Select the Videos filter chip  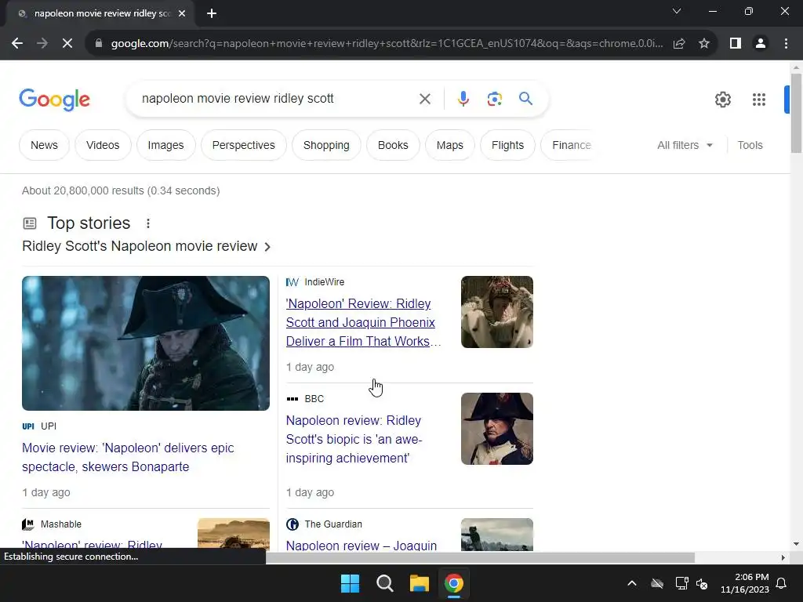[103, 145]
